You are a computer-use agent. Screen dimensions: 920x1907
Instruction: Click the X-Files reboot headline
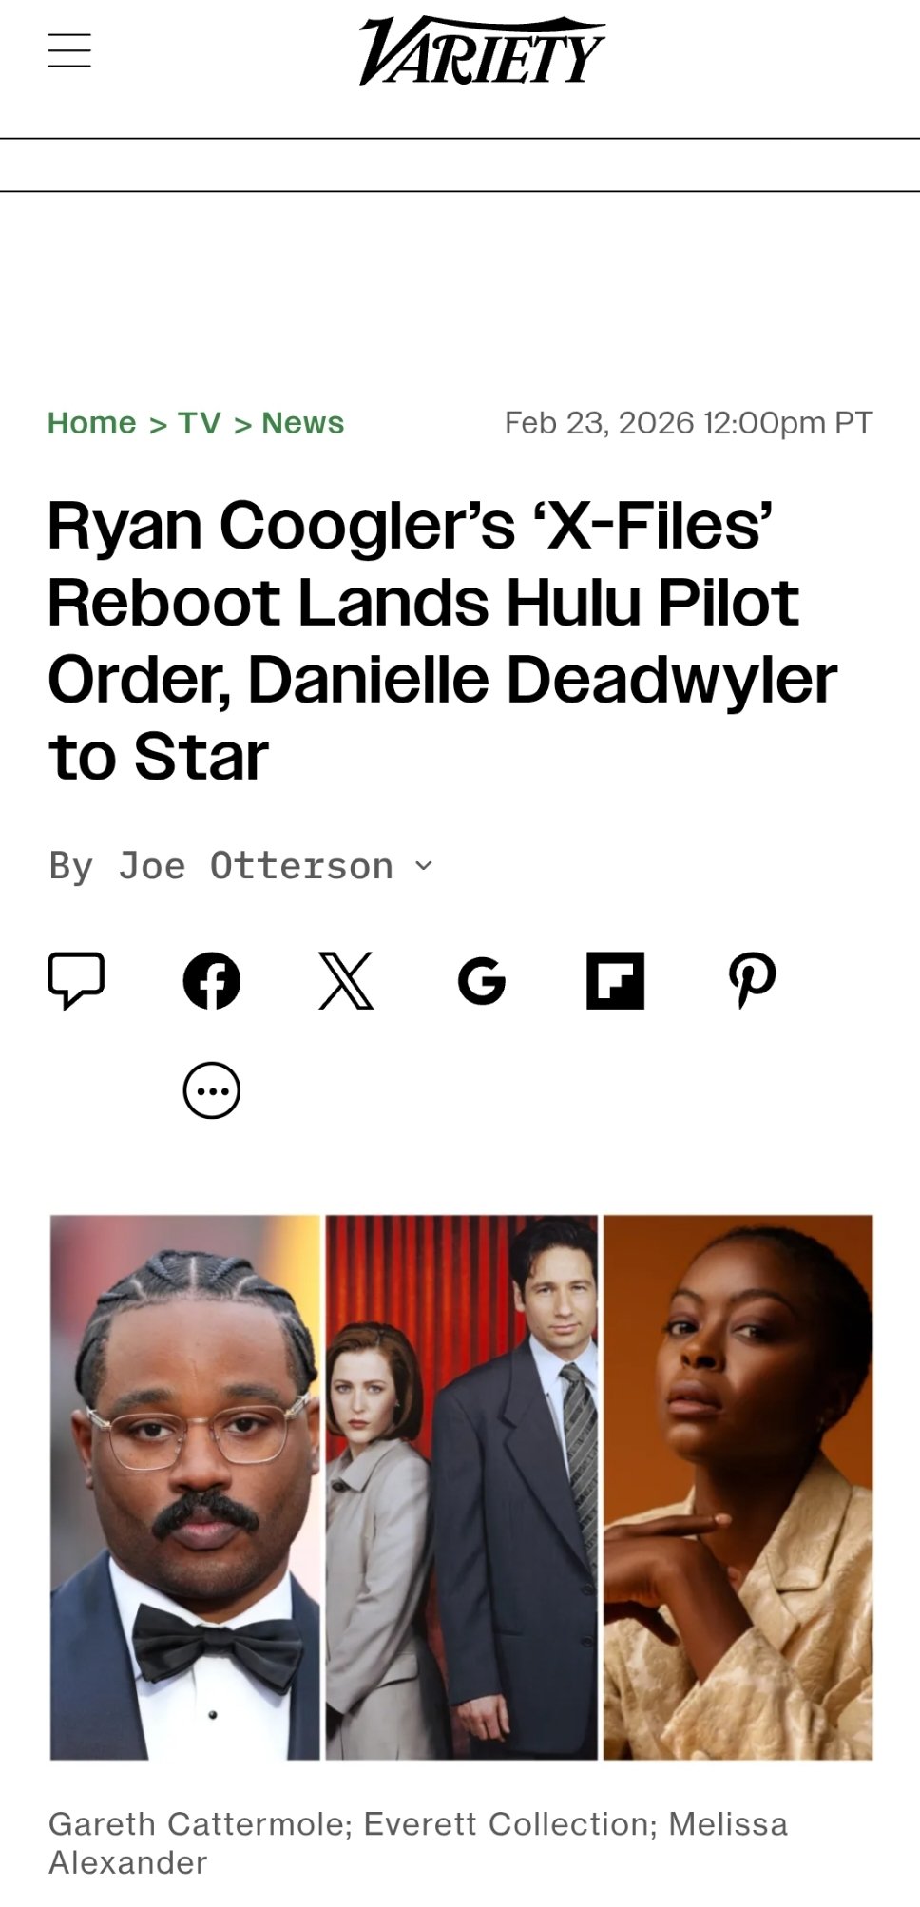coord(443,641)
